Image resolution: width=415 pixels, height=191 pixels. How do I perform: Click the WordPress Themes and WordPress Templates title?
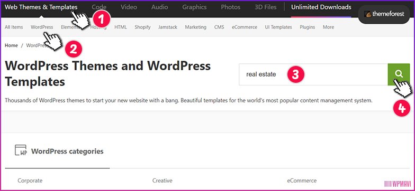point(108,74)
